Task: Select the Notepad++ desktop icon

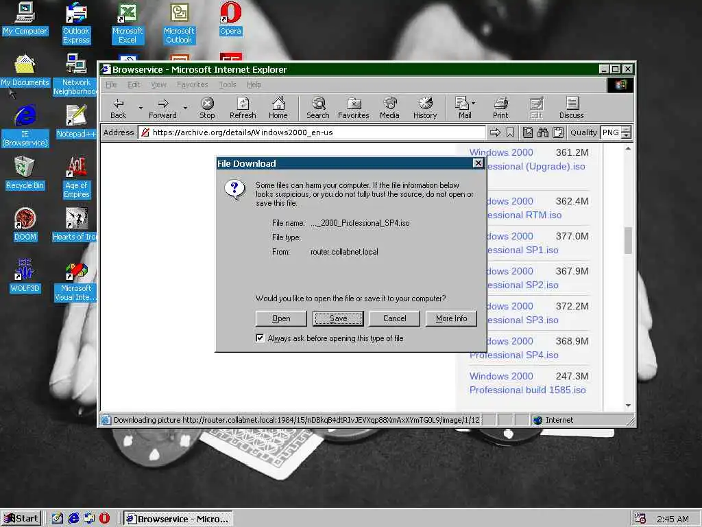Action: click(x=76, y=121)
